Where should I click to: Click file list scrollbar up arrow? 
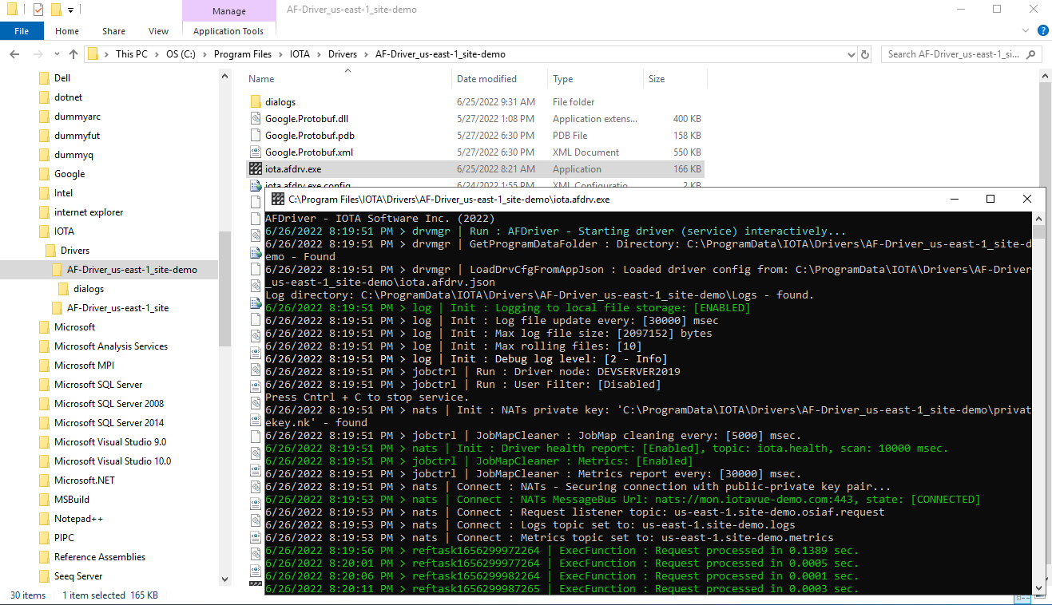tap(1046, 75)
